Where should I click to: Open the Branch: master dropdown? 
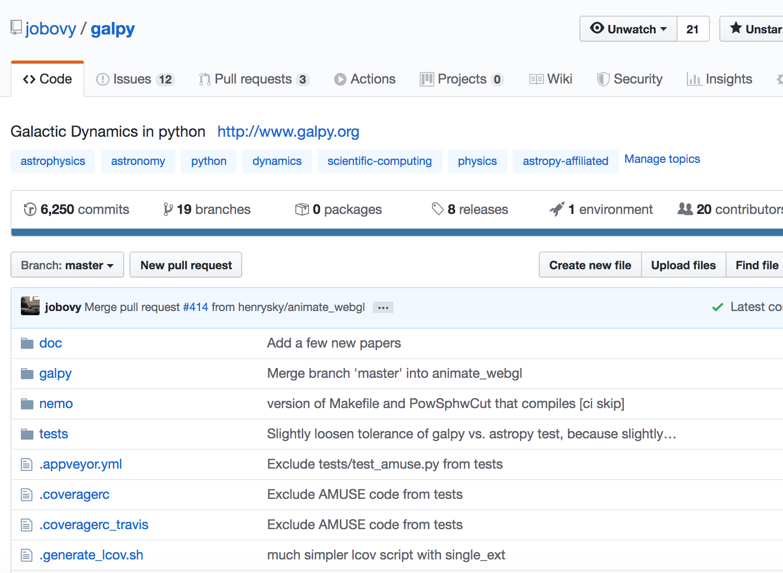coord(67,265)
